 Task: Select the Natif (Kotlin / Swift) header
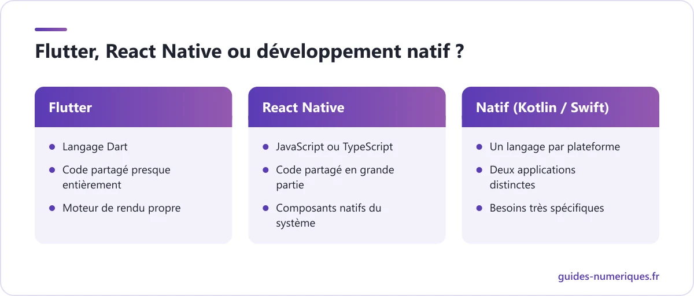pyautogui.click(x=560, y=107)
